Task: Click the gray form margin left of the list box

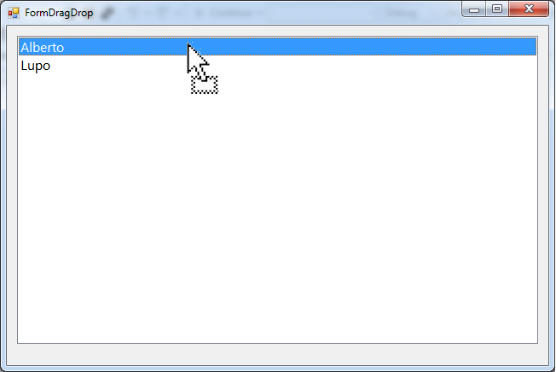Action: point(12,189)
